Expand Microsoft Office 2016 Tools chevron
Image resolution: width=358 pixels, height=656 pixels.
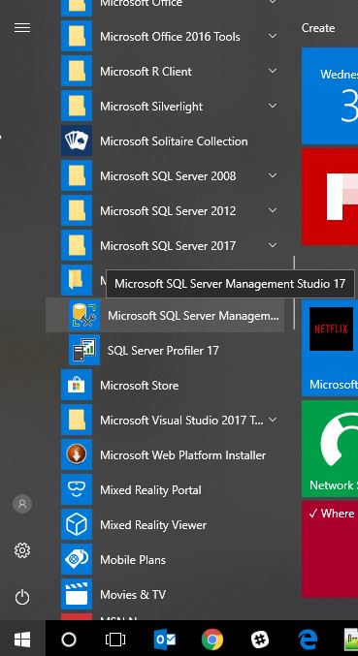(273, 36)
